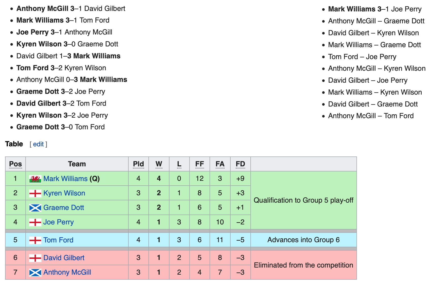Open the Tom Ford link in table

click(x=58, y=240)
